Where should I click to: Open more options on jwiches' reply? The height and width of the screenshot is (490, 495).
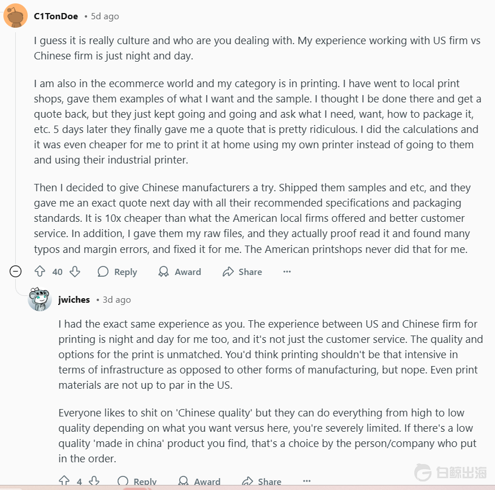coord(306,482)
